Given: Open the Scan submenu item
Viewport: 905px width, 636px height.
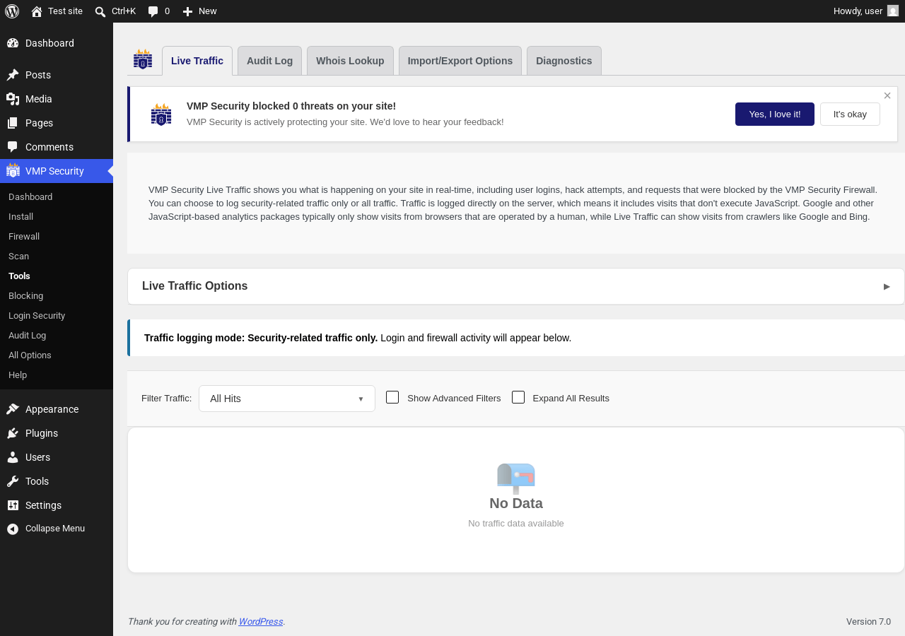Looking at the screenshot, I should pos(18,256).
